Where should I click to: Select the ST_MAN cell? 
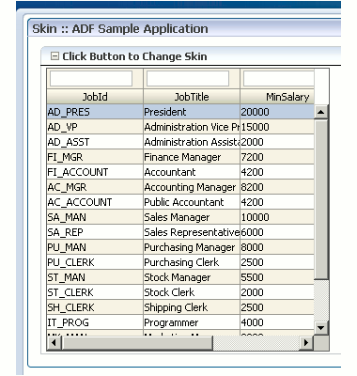click(x=95, y=277)
